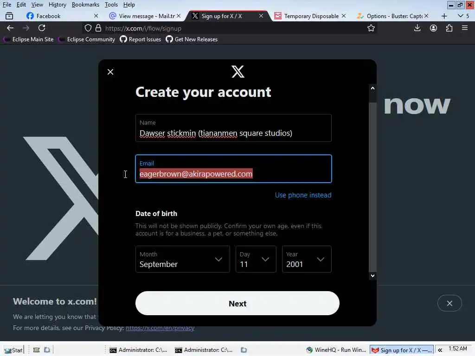Select Sign up for X taskbar item

pyautogui.click(x=402, y=350)
